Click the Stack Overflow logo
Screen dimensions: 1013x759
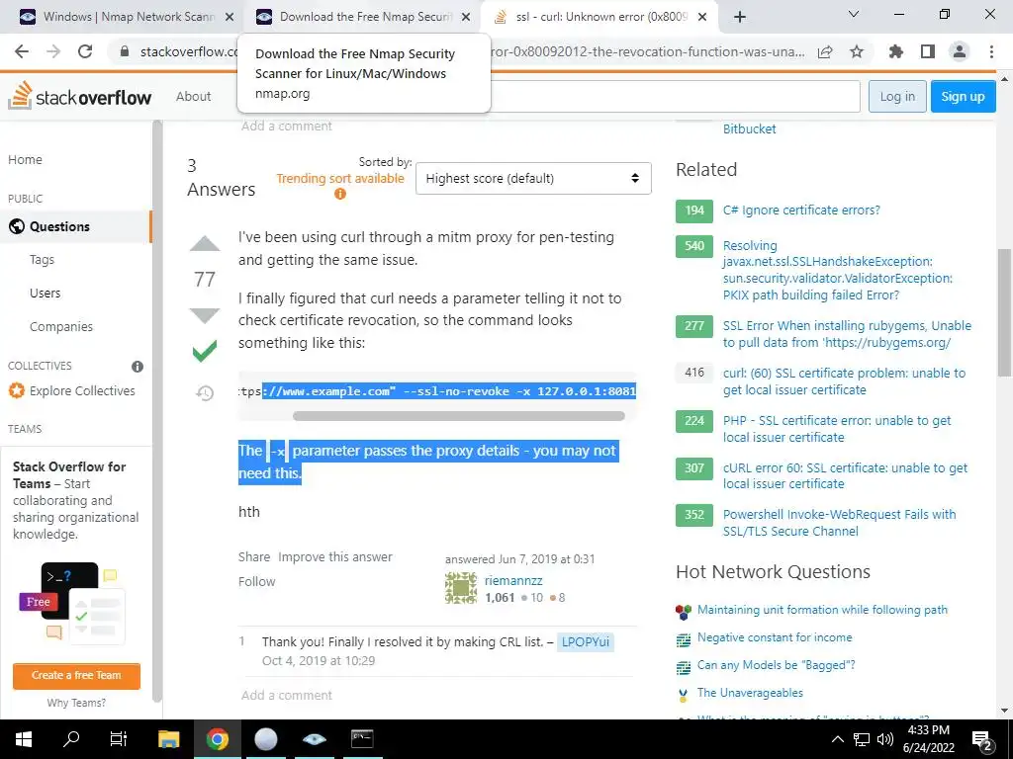79,96
